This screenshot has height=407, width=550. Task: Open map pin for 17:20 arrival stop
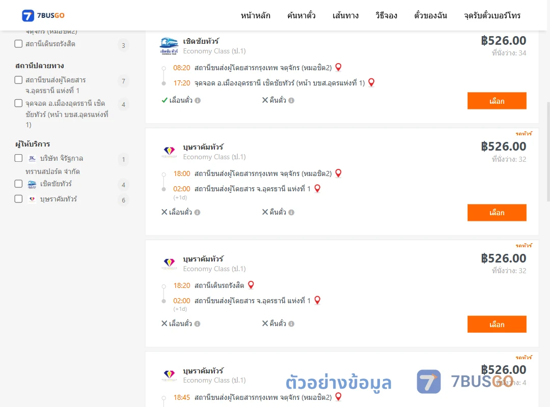pos(371,82)
